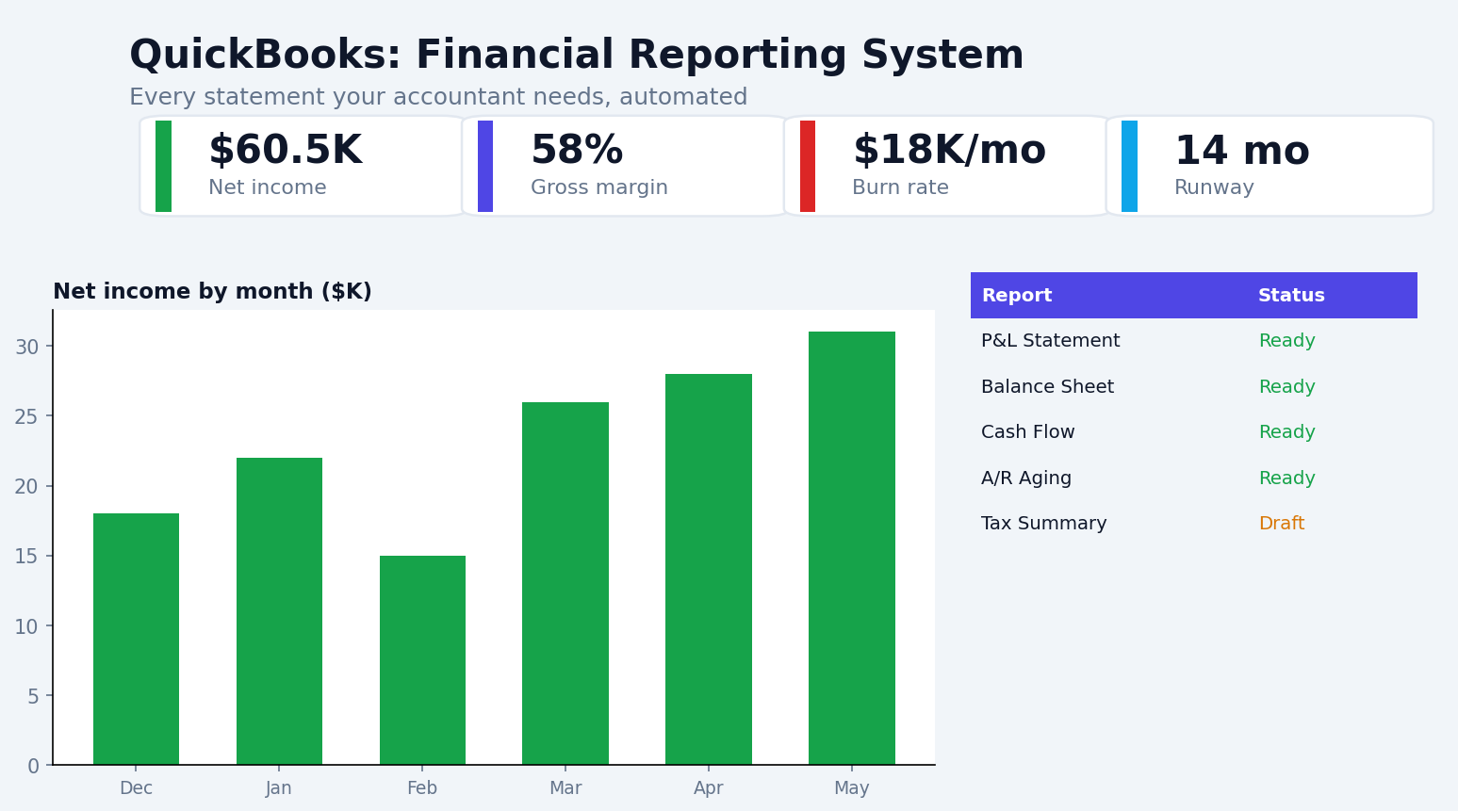This screenshot has height=811, width=1458.
Task: Click the $60.5K net income value
Action: tap(285, 152)
